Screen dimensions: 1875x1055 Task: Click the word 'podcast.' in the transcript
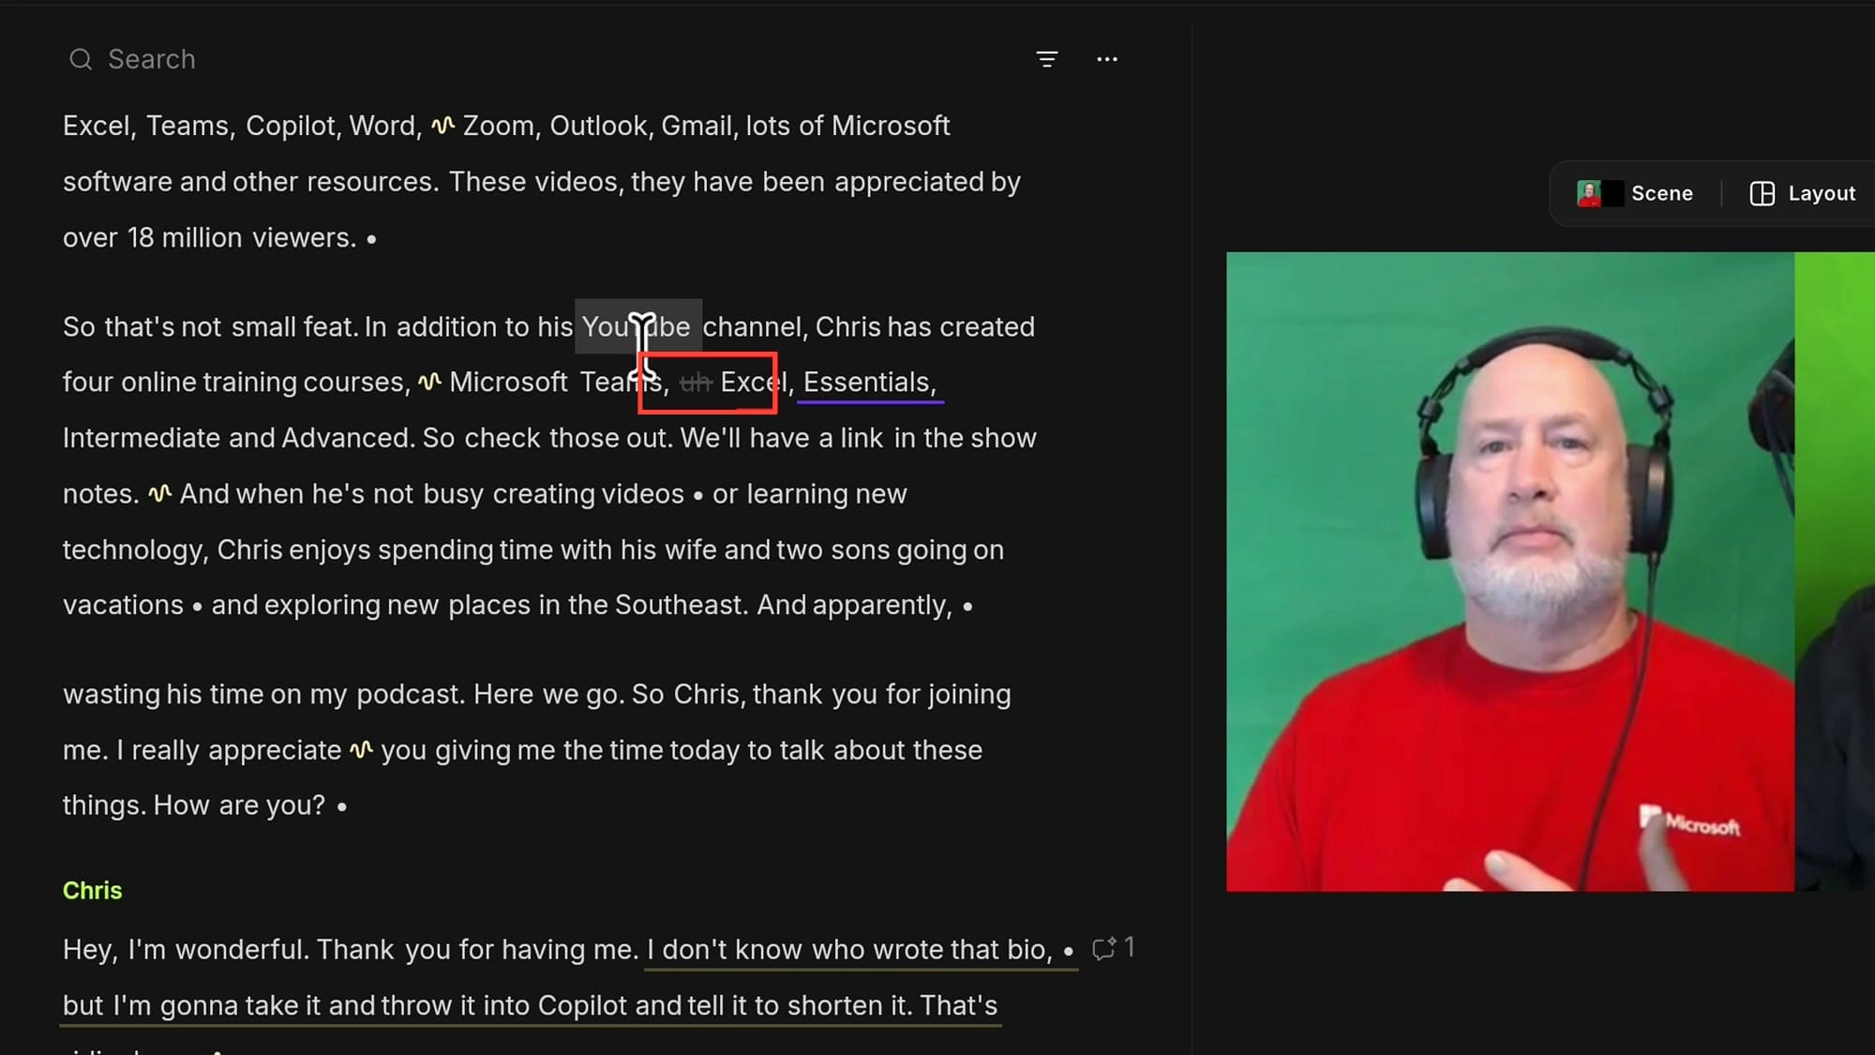click(411, 695)
